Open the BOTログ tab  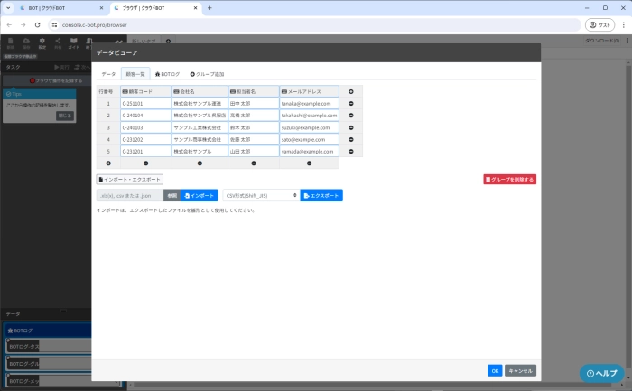[168, 74]
